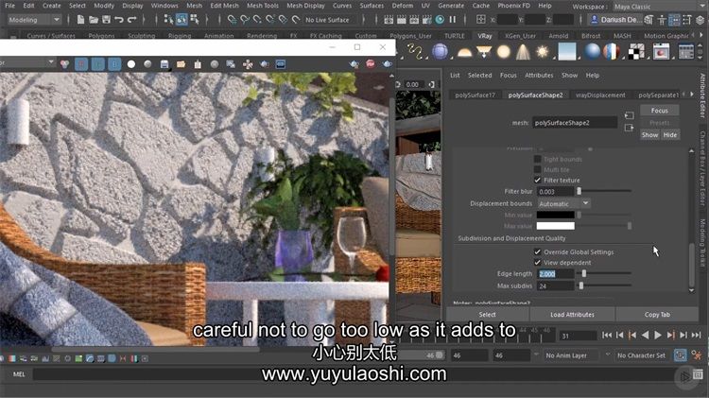Screen dimensions: 709x398
Task: Click the select-by-component-type icon
Action: click(x=195, y=20)
